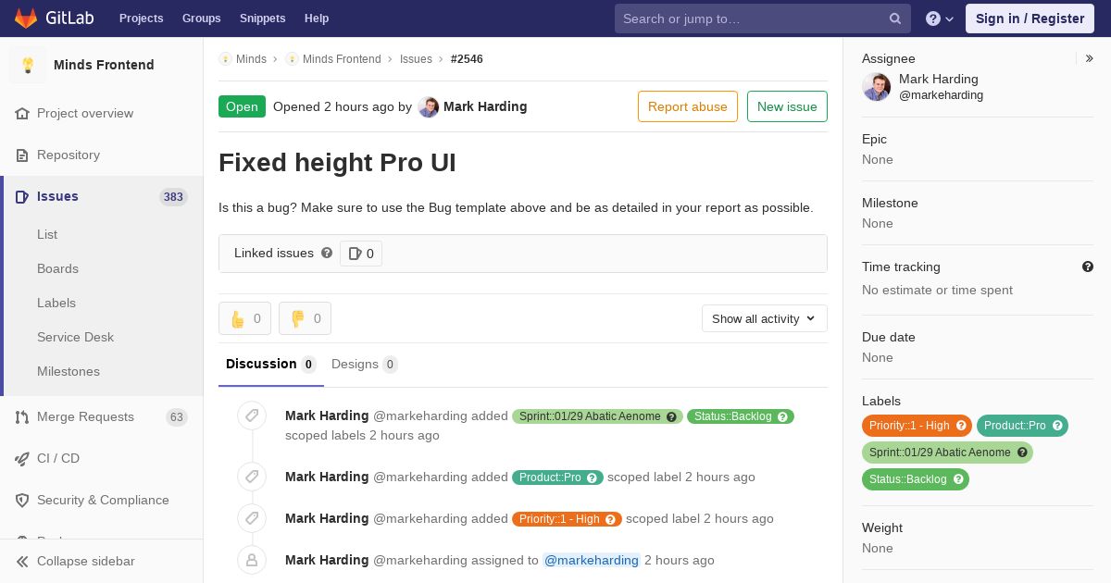
Task: Open the Help dropdown in navbar
Action: tap(940, 19)
